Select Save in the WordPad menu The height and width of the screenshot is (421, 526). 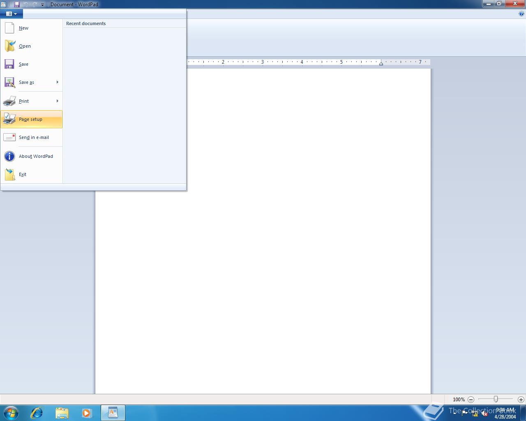point(31,64)
